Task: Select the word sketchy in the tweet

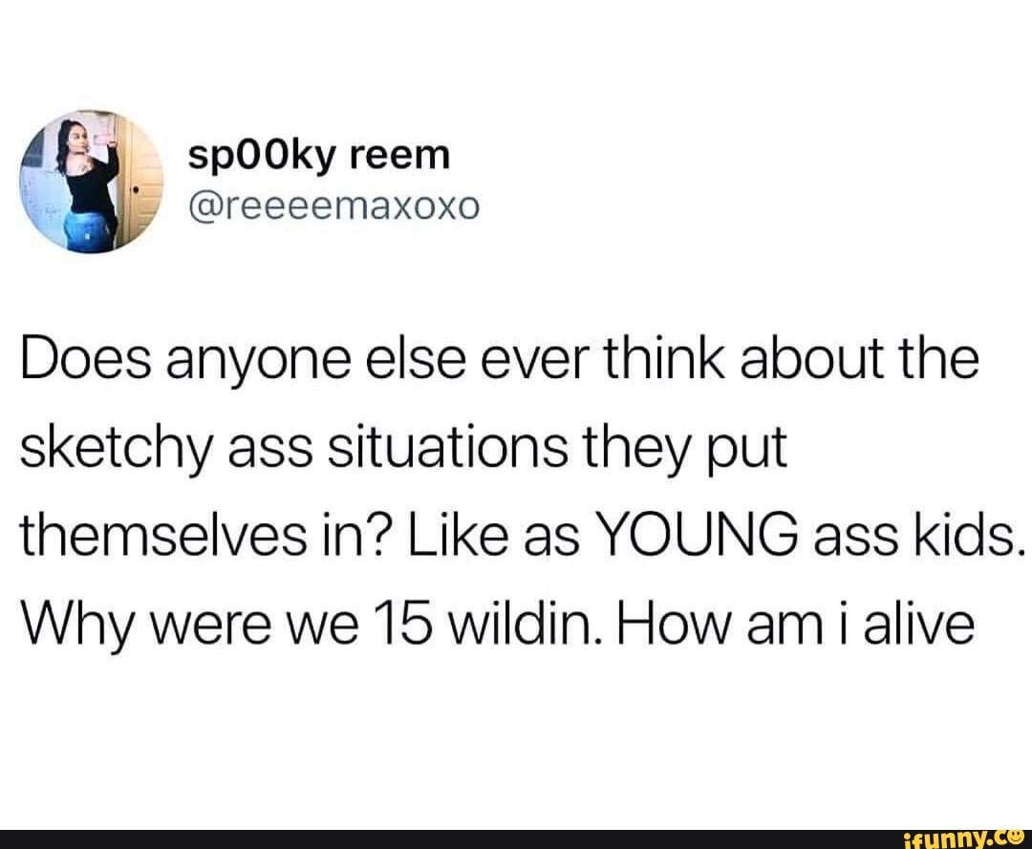Action: coord(117,452)
